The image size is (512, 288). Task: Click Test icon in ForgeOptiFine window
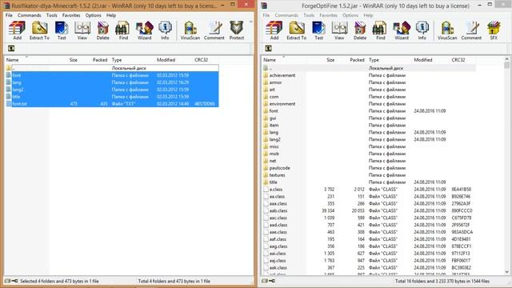click(318, 30)
